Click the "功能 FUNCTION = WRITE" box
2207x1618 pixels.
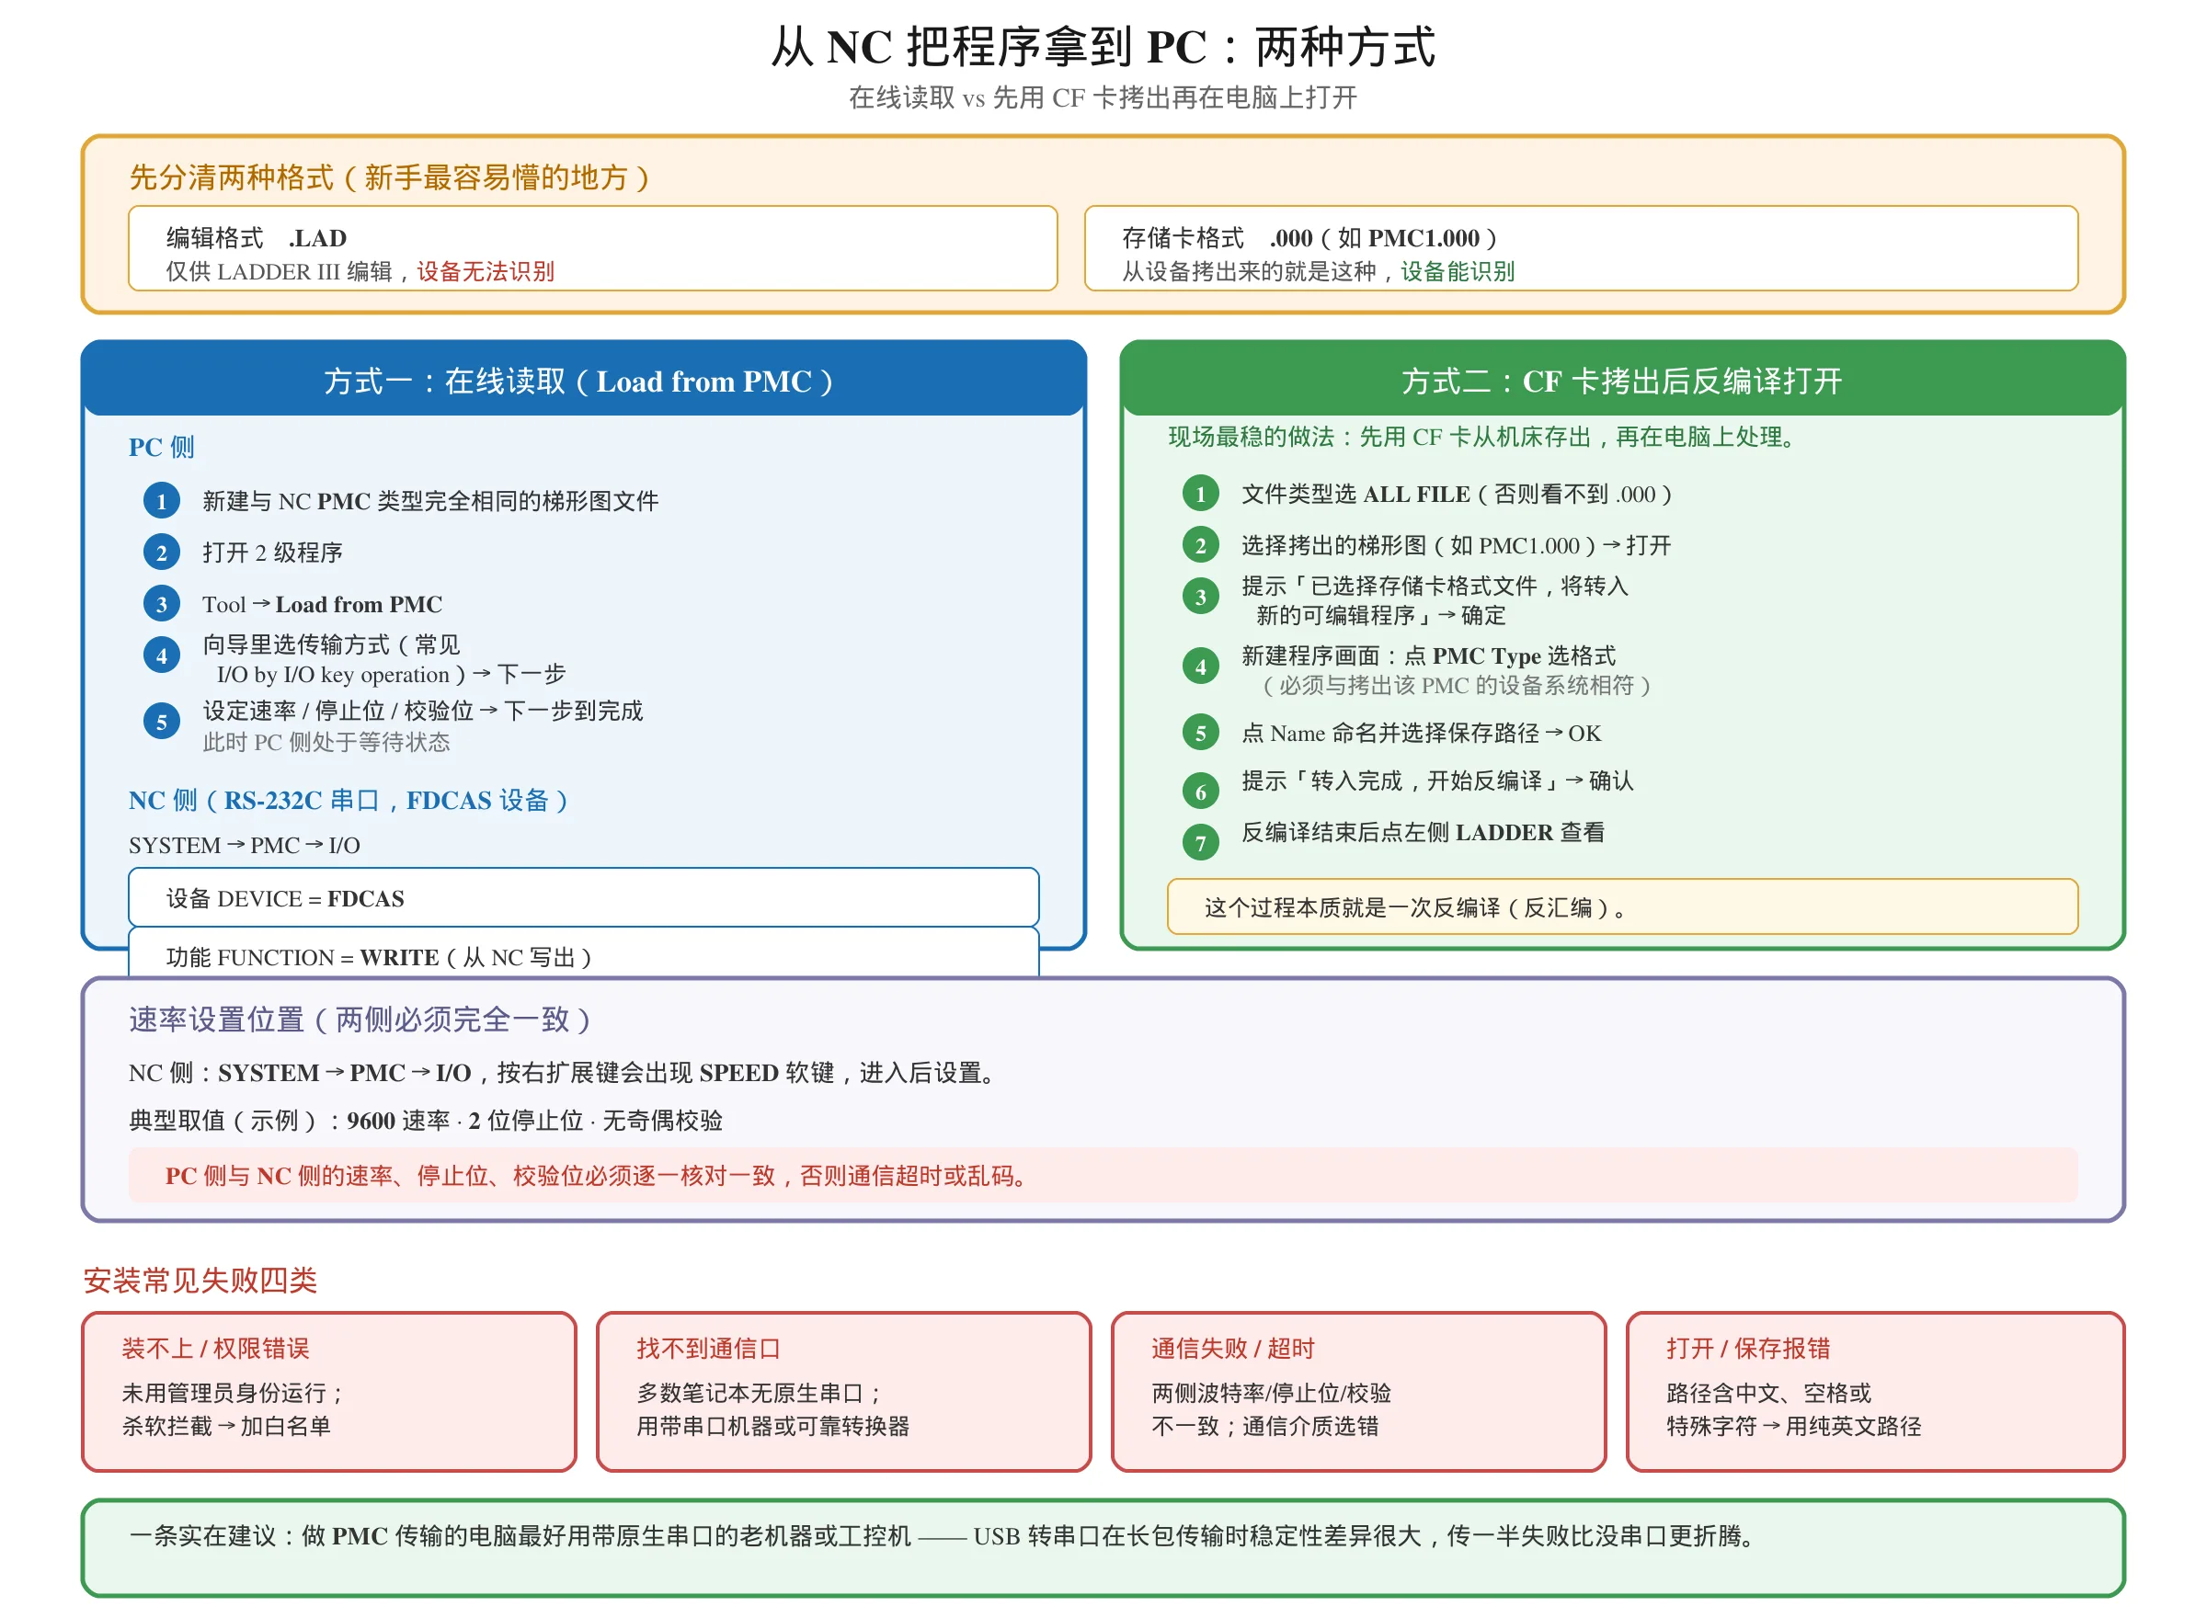[584, 953]
